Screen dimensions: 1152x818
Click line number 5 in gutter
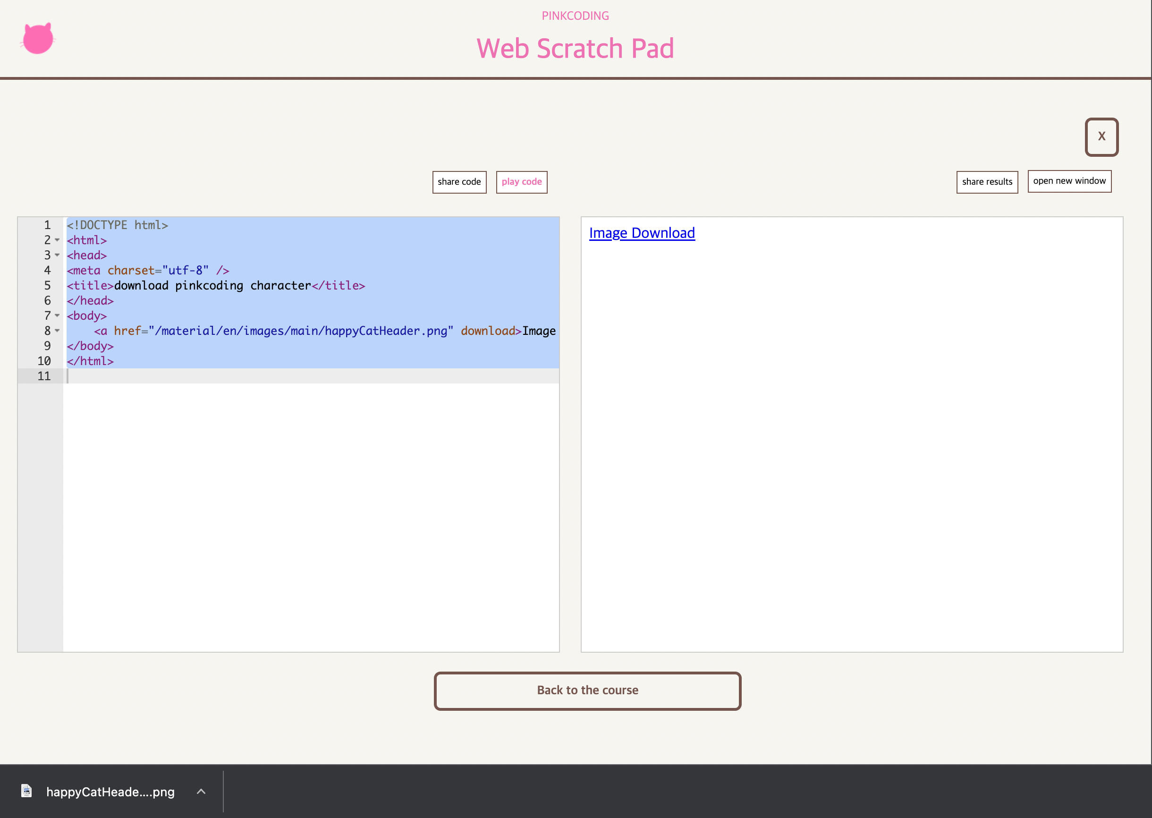(x=47, y=286)
